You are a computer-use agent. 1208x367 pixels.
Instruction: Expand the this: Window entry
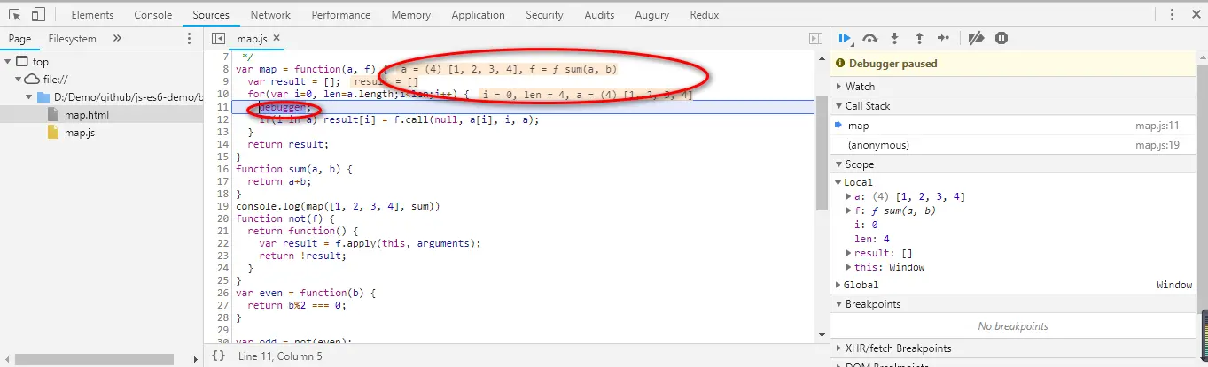click(x=849, y=267)
